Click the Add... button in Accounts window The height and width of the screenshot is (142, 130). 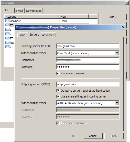(113, 17)
